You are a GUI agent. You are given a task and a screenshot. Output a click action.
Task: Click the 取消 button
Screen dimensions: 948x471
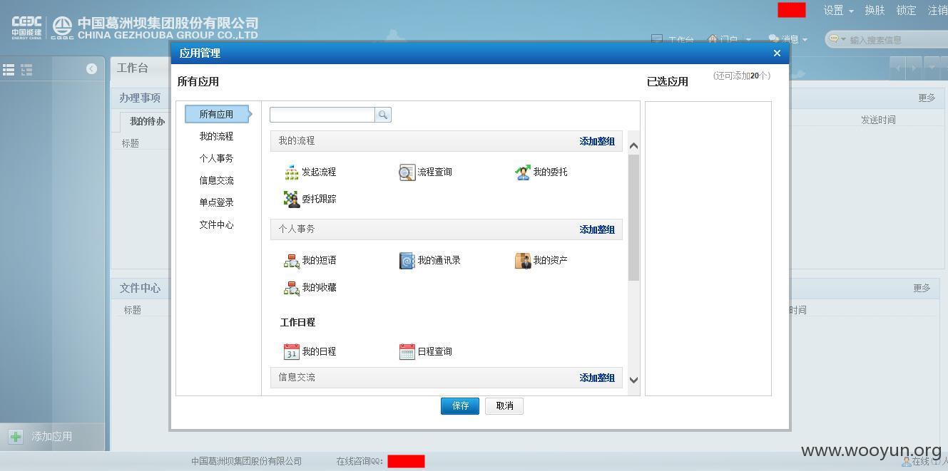pyautogui.click(x=504, y=405)
